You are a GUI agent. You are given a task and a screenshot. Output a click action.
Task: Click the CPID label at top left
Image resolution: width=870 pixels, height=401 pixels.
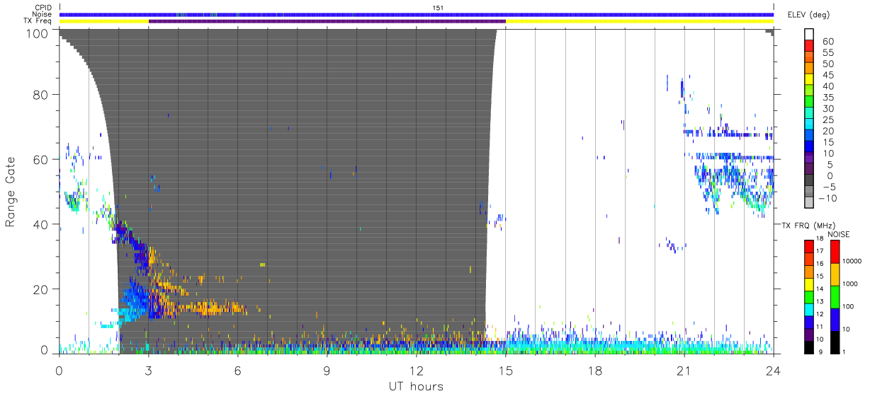click(x=45, y=8)
